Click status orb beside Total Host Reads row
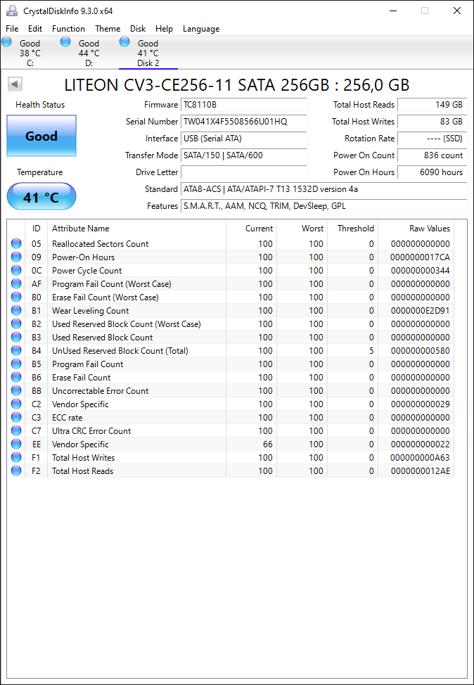The height and width of the screenshot is (685, 474). point(16,470)
